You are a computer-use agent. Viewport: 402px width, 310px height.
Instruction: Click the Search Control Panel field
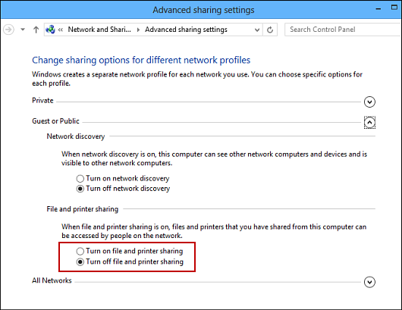[344, 30]
